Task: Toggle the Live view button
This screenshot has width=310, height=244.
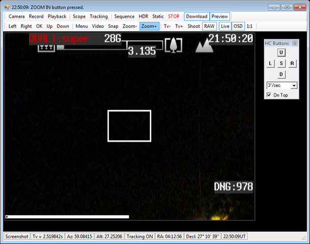Action: click(225, 26)
